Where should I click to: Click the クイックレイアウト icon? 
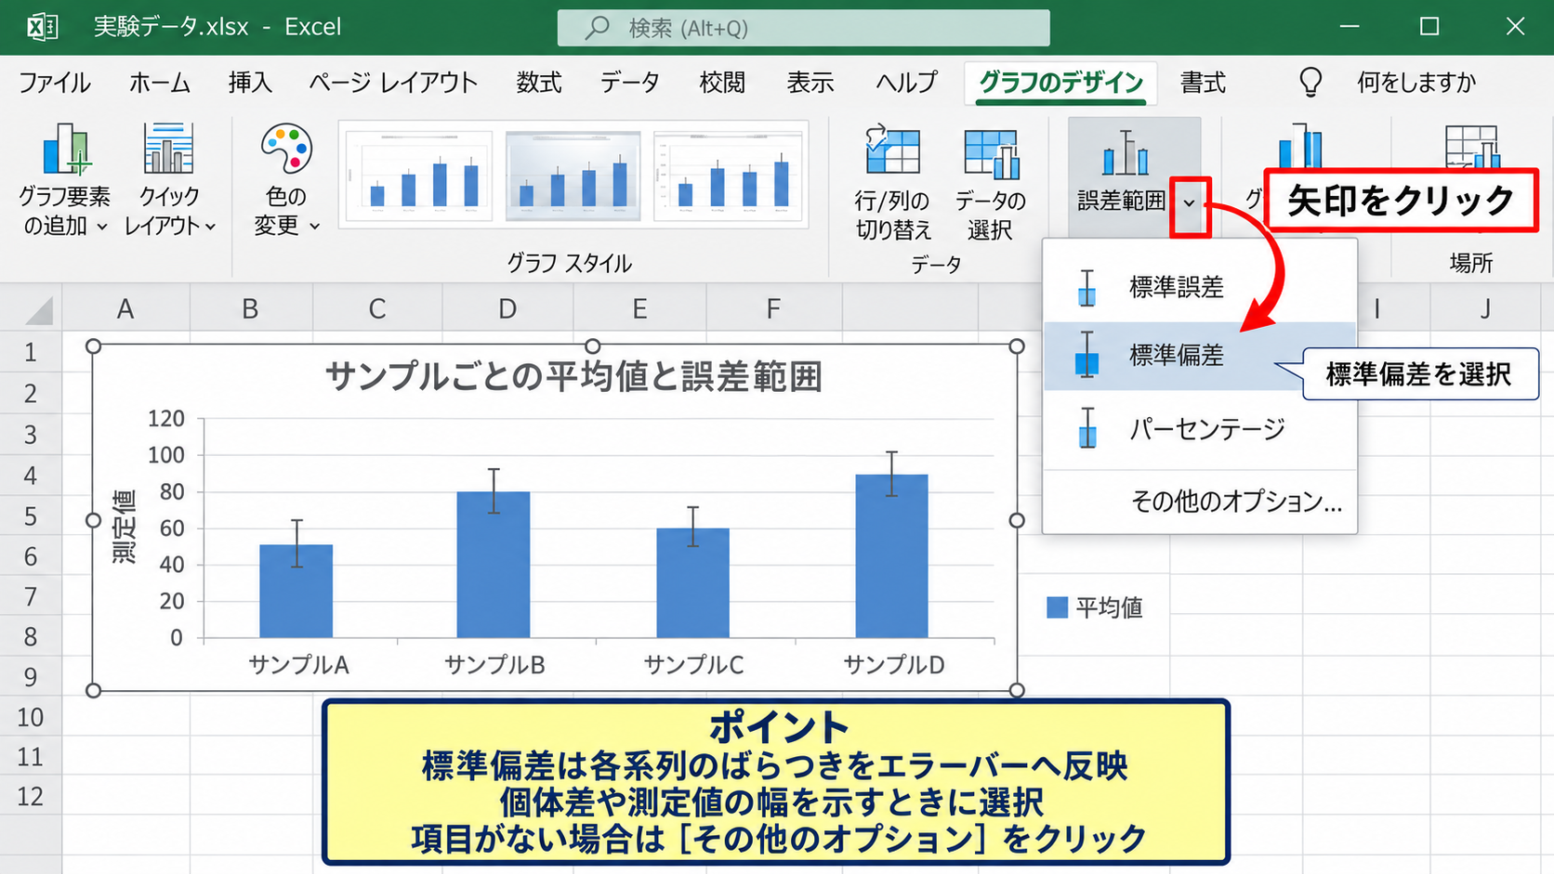[168, 150]
